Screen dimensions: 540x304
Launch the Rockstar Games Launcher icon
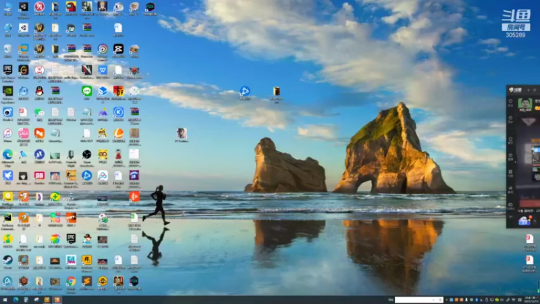87,260
